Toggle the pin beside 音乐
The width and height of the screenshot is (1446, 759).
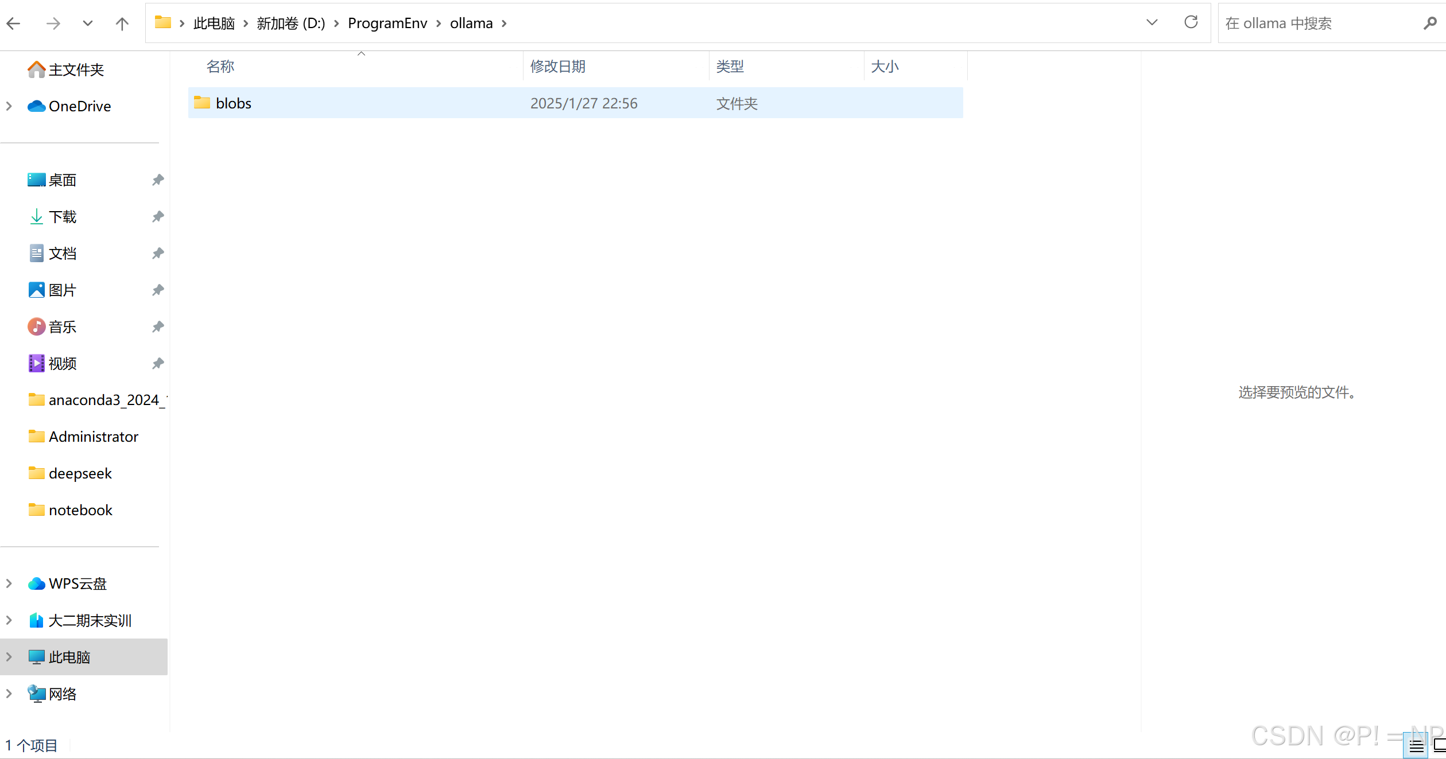[158, 327]
